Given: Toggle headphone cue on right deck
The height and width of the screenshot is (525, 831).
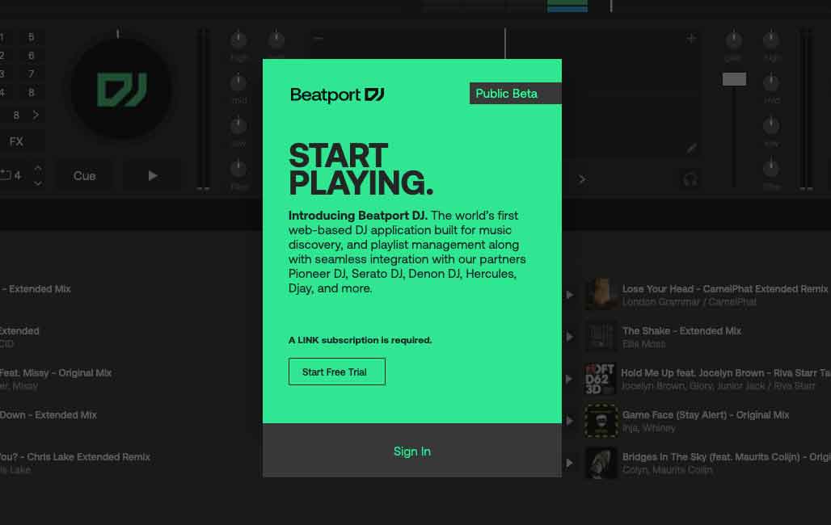Looking at the screenshot, I should pyautogui.click(x=690, y=180).
